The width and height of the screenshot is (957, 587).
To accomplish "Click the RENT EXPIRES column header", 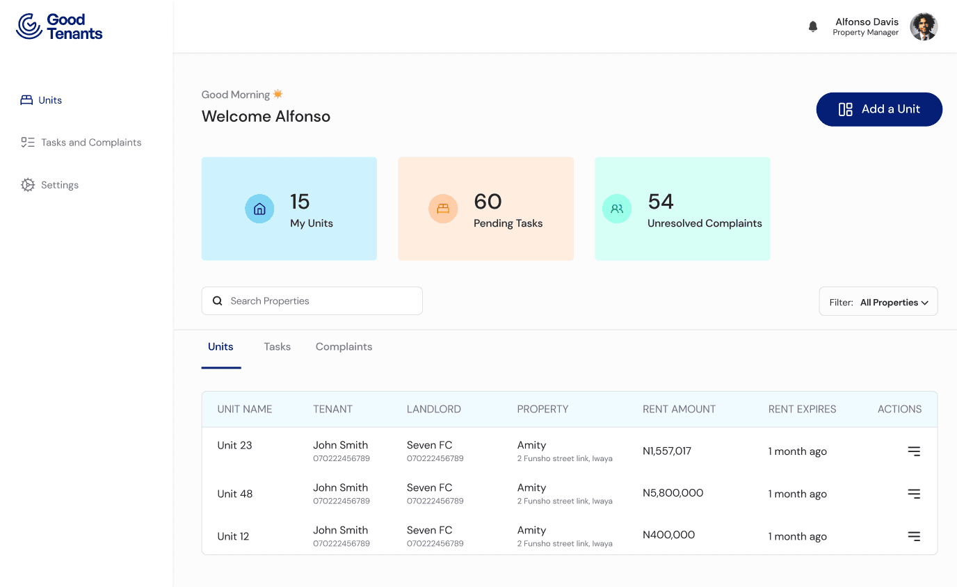I will (x=802, y=409).
